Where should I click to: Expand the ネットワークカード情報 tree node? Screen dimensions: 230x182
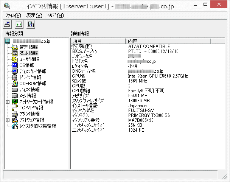click(x=8, y=102)
